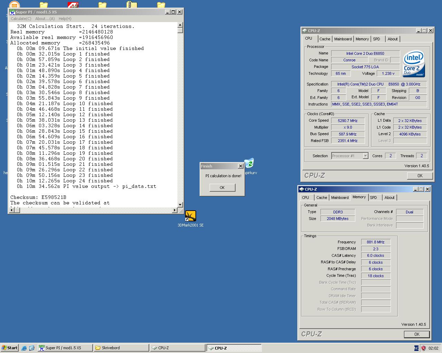Switch to About tab in processor CPU-Z window
Image resolution: width=442 pixels, height=353 pixels.
(x=392, y=39)
